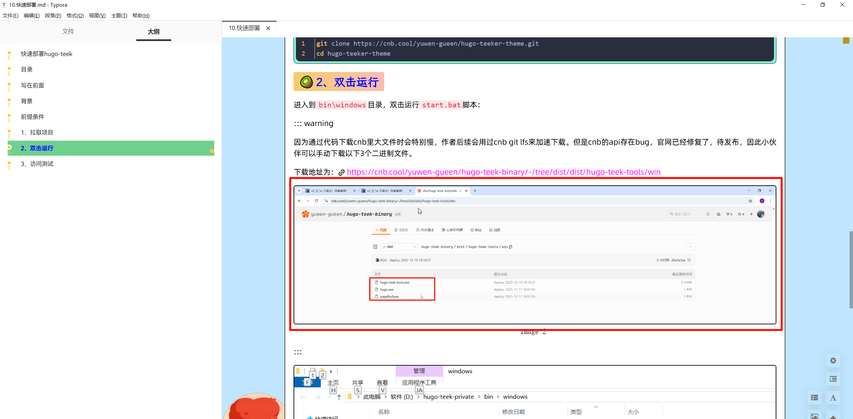
Task: Close the 10.快速部署 document tab
Action: pyautogui.click(x=268, y=28)
